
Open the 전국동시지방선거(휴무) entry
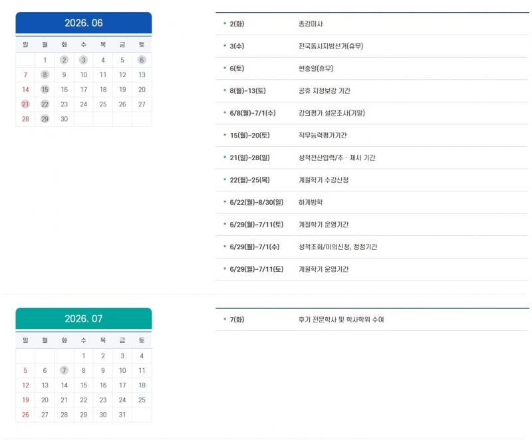click(x=331, y=47)
